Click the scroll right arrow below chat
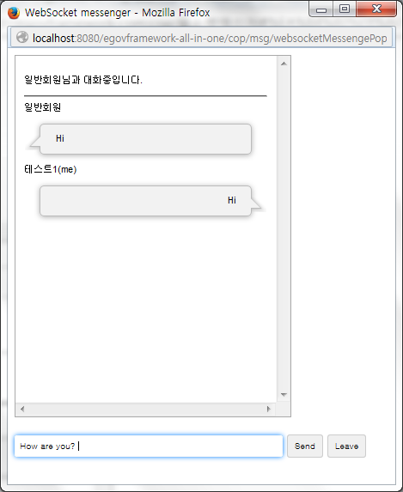This screenshot has height=492, width=403. pyautogui.click(x=269, y=409)
